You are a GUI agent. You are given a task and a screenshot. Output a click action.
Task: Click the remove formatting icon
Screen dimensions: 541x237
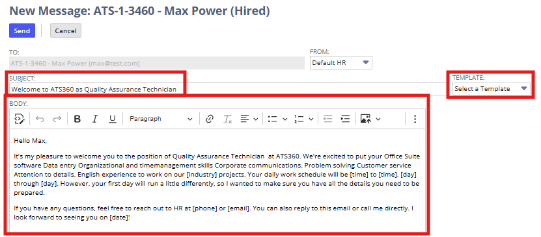tap(227, 119)
